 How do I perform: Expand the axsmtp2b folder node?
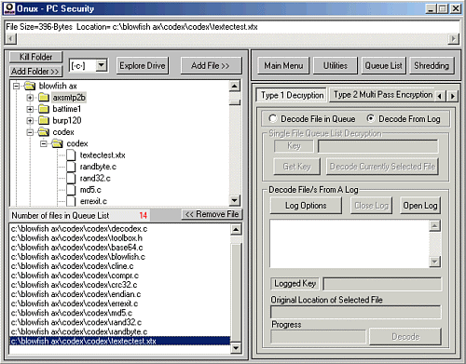[30, 98]
